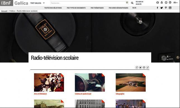Open Toutes nos sélections menu
The image size is (180, 108).
pos(53,8)
